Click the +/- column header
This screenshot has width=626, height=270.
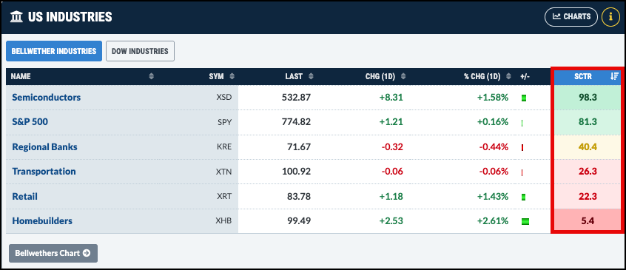(525, 77)
